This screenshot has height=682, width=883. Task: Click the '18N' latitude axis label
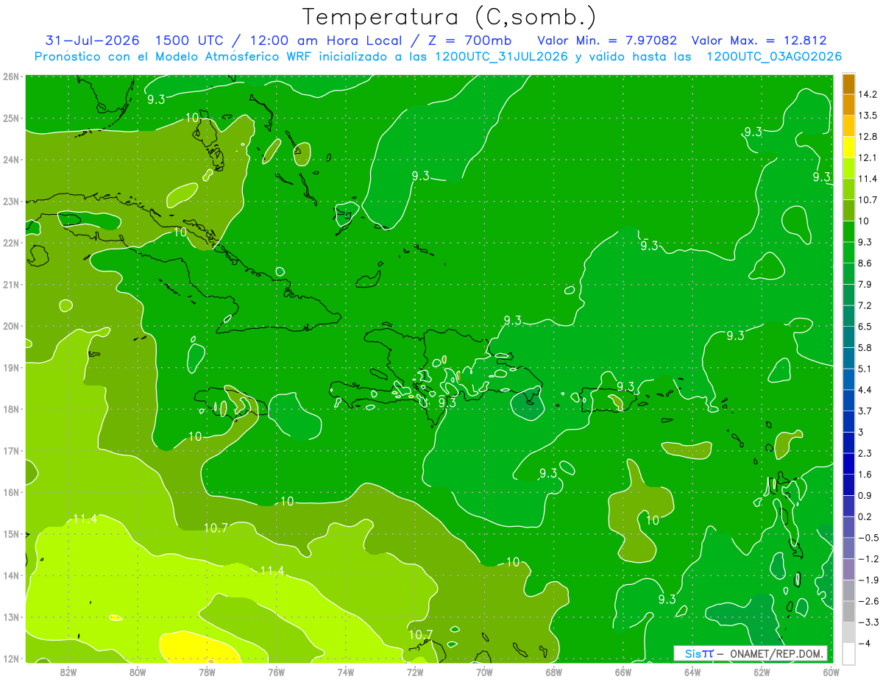[x=10, y=409]
